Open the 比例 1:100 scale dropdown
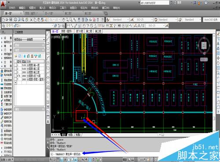220x162 pixels. point(7,159)
